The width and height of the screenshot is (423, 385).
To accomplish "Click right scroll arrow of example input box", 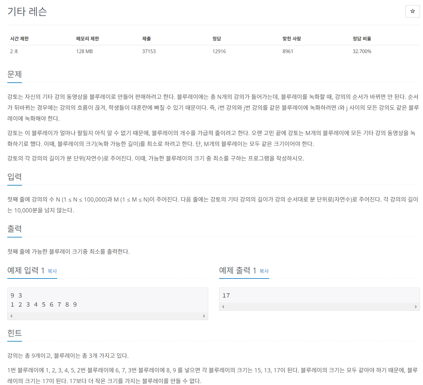I will 204,316.
